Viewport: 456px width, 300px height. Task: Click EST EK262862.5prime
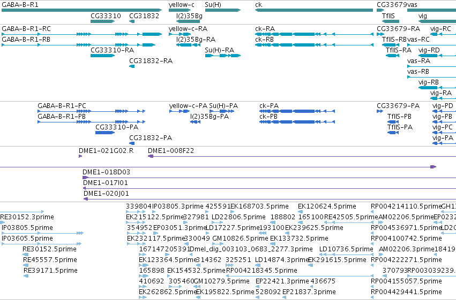pos(168,292)
